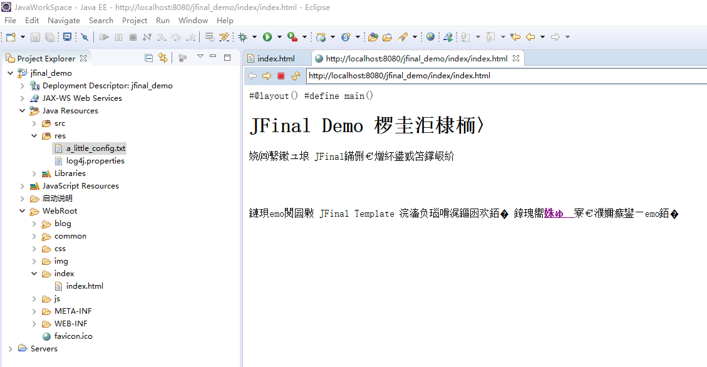Screen dimensions: 707x367
Task: Click the Back navigation arrow in toolbar
Action: click(530, 37)
